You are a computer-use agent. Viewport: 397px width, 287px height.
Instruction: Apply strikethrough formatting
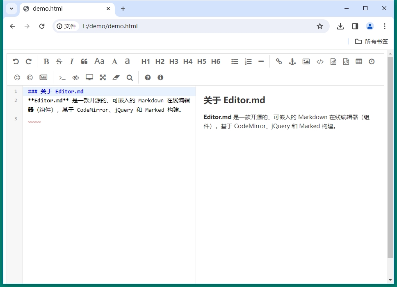59,61
